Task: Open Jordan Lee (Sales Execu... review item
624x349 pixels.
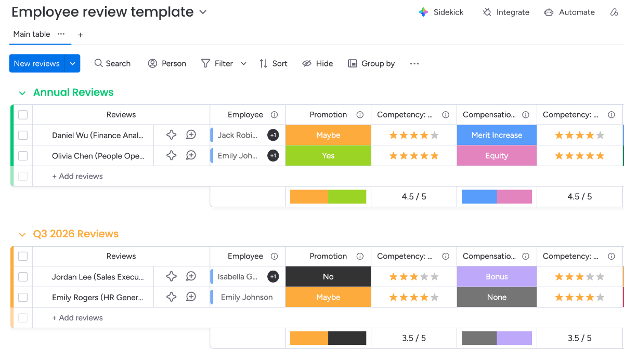Action: coord(98,276)
